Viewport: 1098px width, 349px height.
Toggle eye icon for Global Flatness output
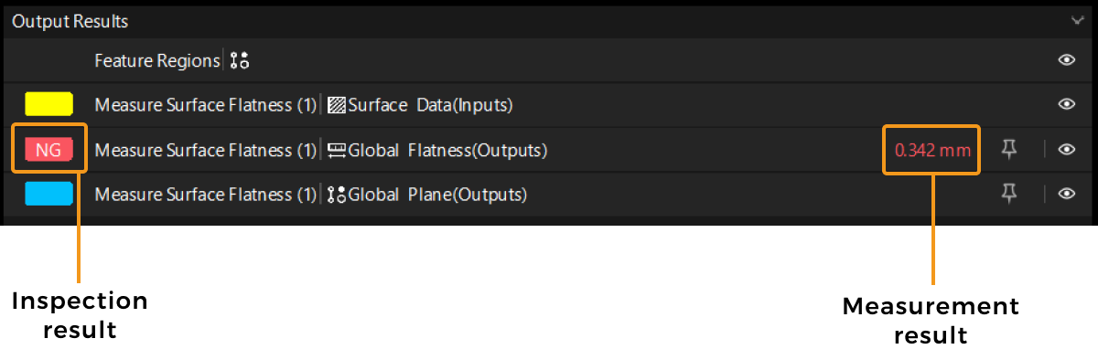(1066, 150)
